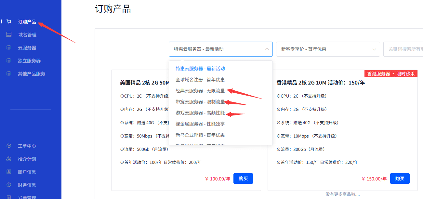Image resolution: width=423 pixels, height=199 pixels.
Task: Open 财务信息 in the sidebar
Action: pos(27,185)
